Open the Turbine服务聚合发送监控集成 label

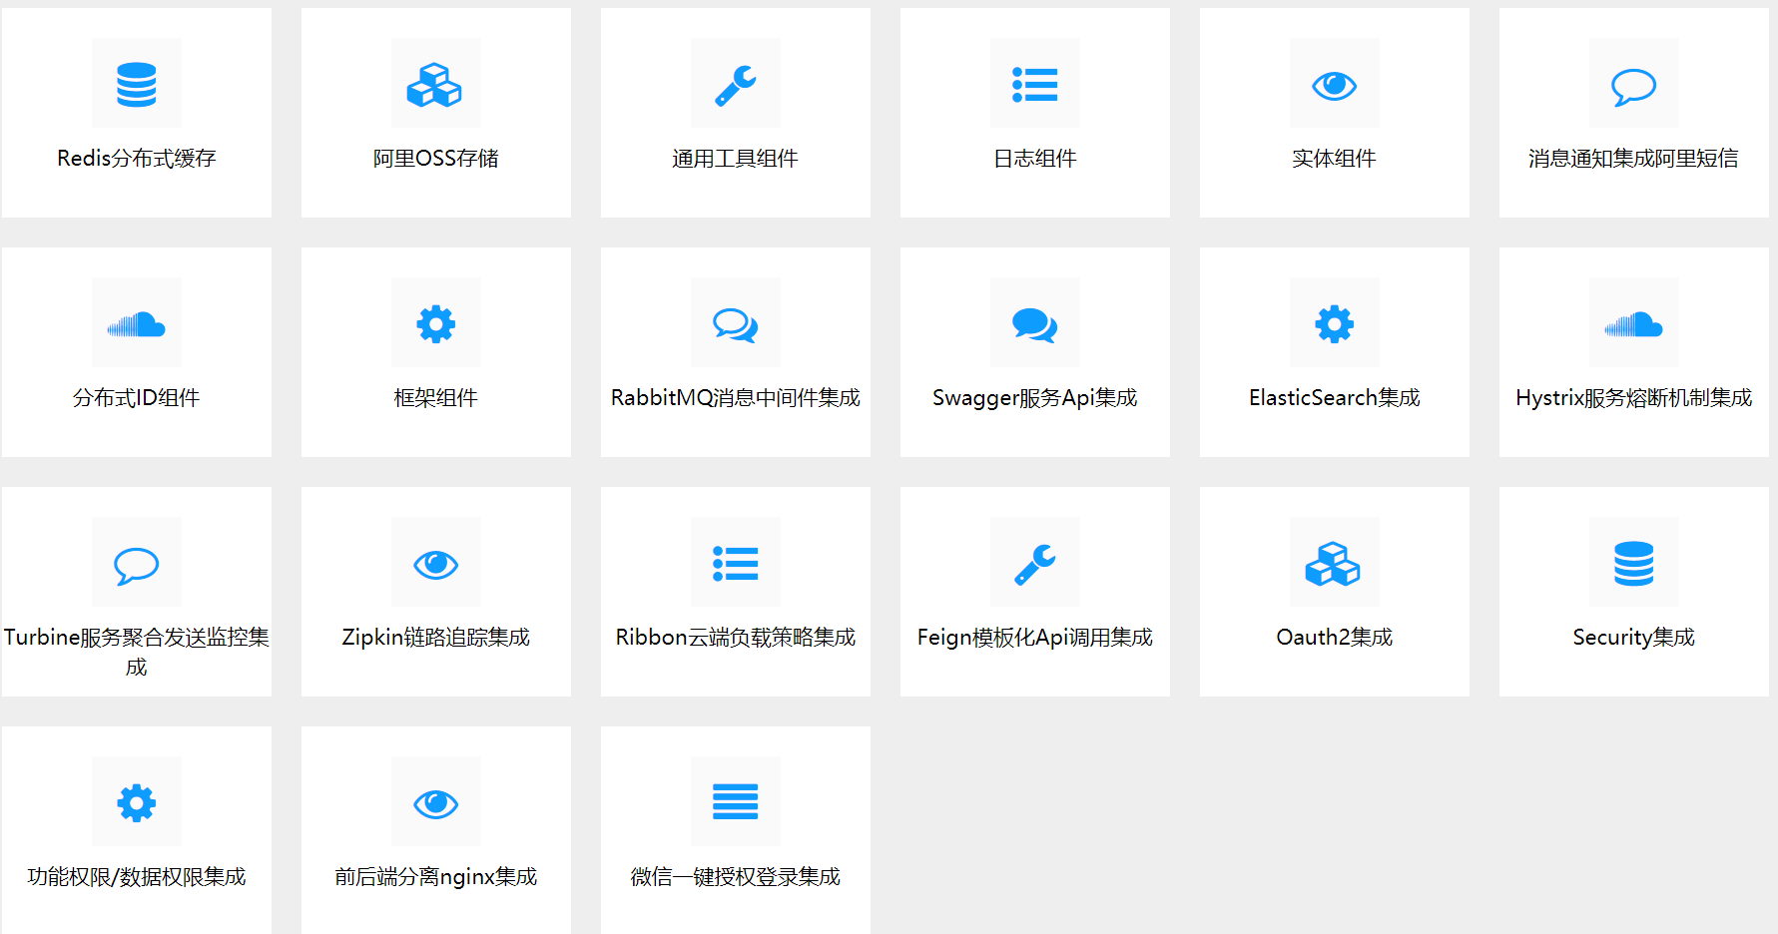[x=137, y=652]
